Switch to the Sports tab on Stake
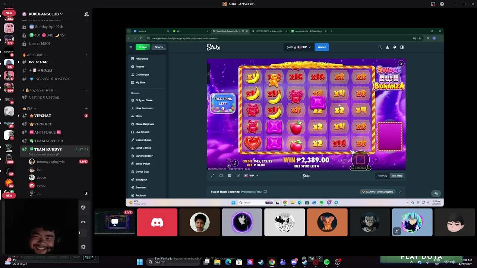 159,47
